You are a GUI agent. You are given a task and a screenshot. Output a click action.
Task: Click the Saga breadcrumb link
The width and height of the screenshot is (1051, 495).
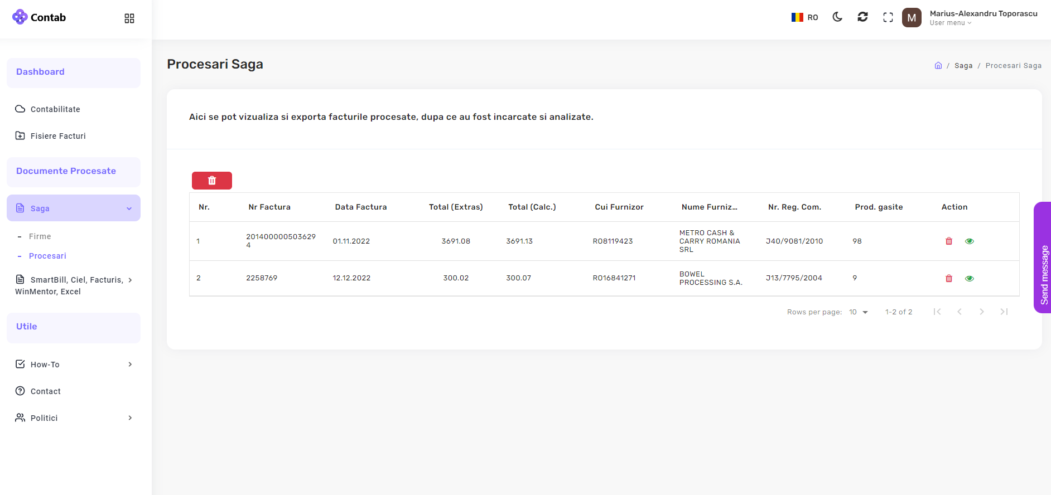point(963,66)
